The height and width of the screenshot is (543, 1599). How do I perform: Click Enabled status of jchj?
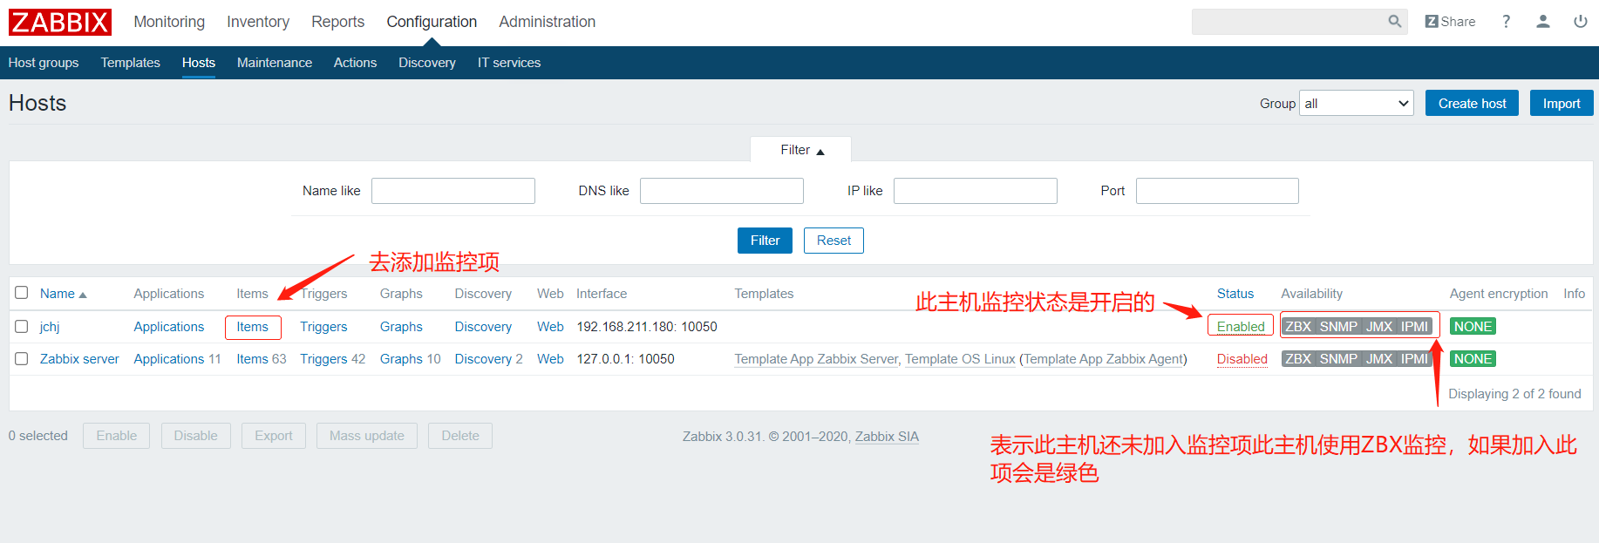(x=1241, y=327)
